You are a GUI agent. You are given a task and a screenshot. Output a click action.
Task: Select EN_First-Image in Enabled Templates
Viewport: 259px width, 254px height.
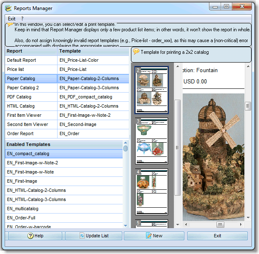click(64, 181)
